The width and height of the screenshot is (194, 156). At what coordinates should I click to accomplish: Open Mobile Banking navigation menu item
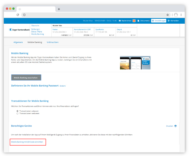(38, 34)
